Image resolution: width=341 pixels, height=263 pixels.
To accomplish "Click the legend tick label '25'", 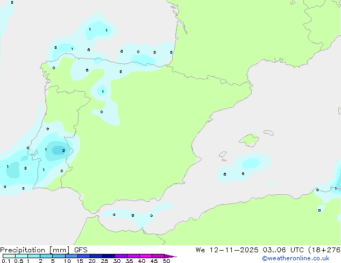I will point(104,261).
